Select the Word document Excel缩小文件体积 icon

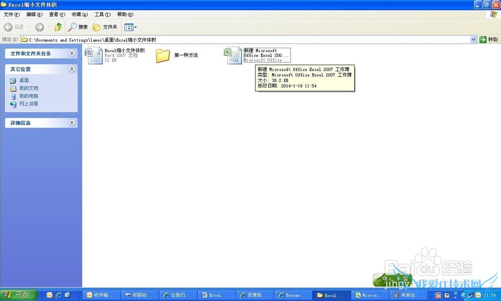pos(94,55)
